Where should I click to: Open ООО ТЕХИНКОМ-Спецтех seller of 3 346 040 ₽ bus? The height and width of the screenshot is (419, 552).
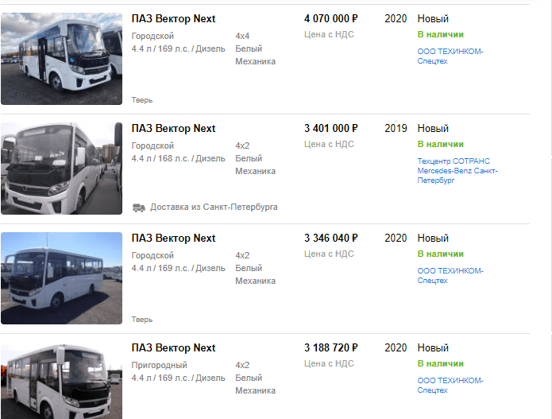450,276
